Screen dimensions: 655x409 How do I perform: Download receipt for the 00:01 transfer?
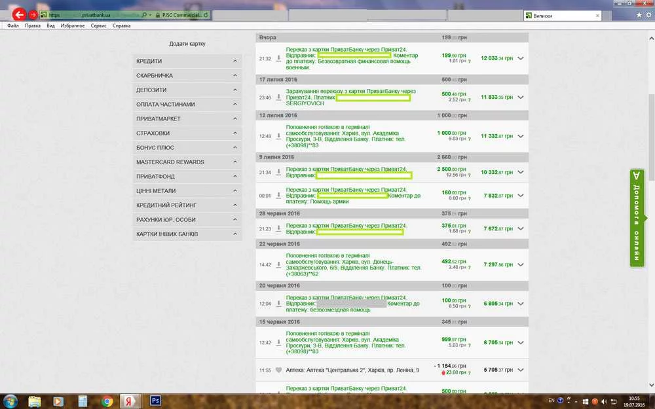[278, 195]
